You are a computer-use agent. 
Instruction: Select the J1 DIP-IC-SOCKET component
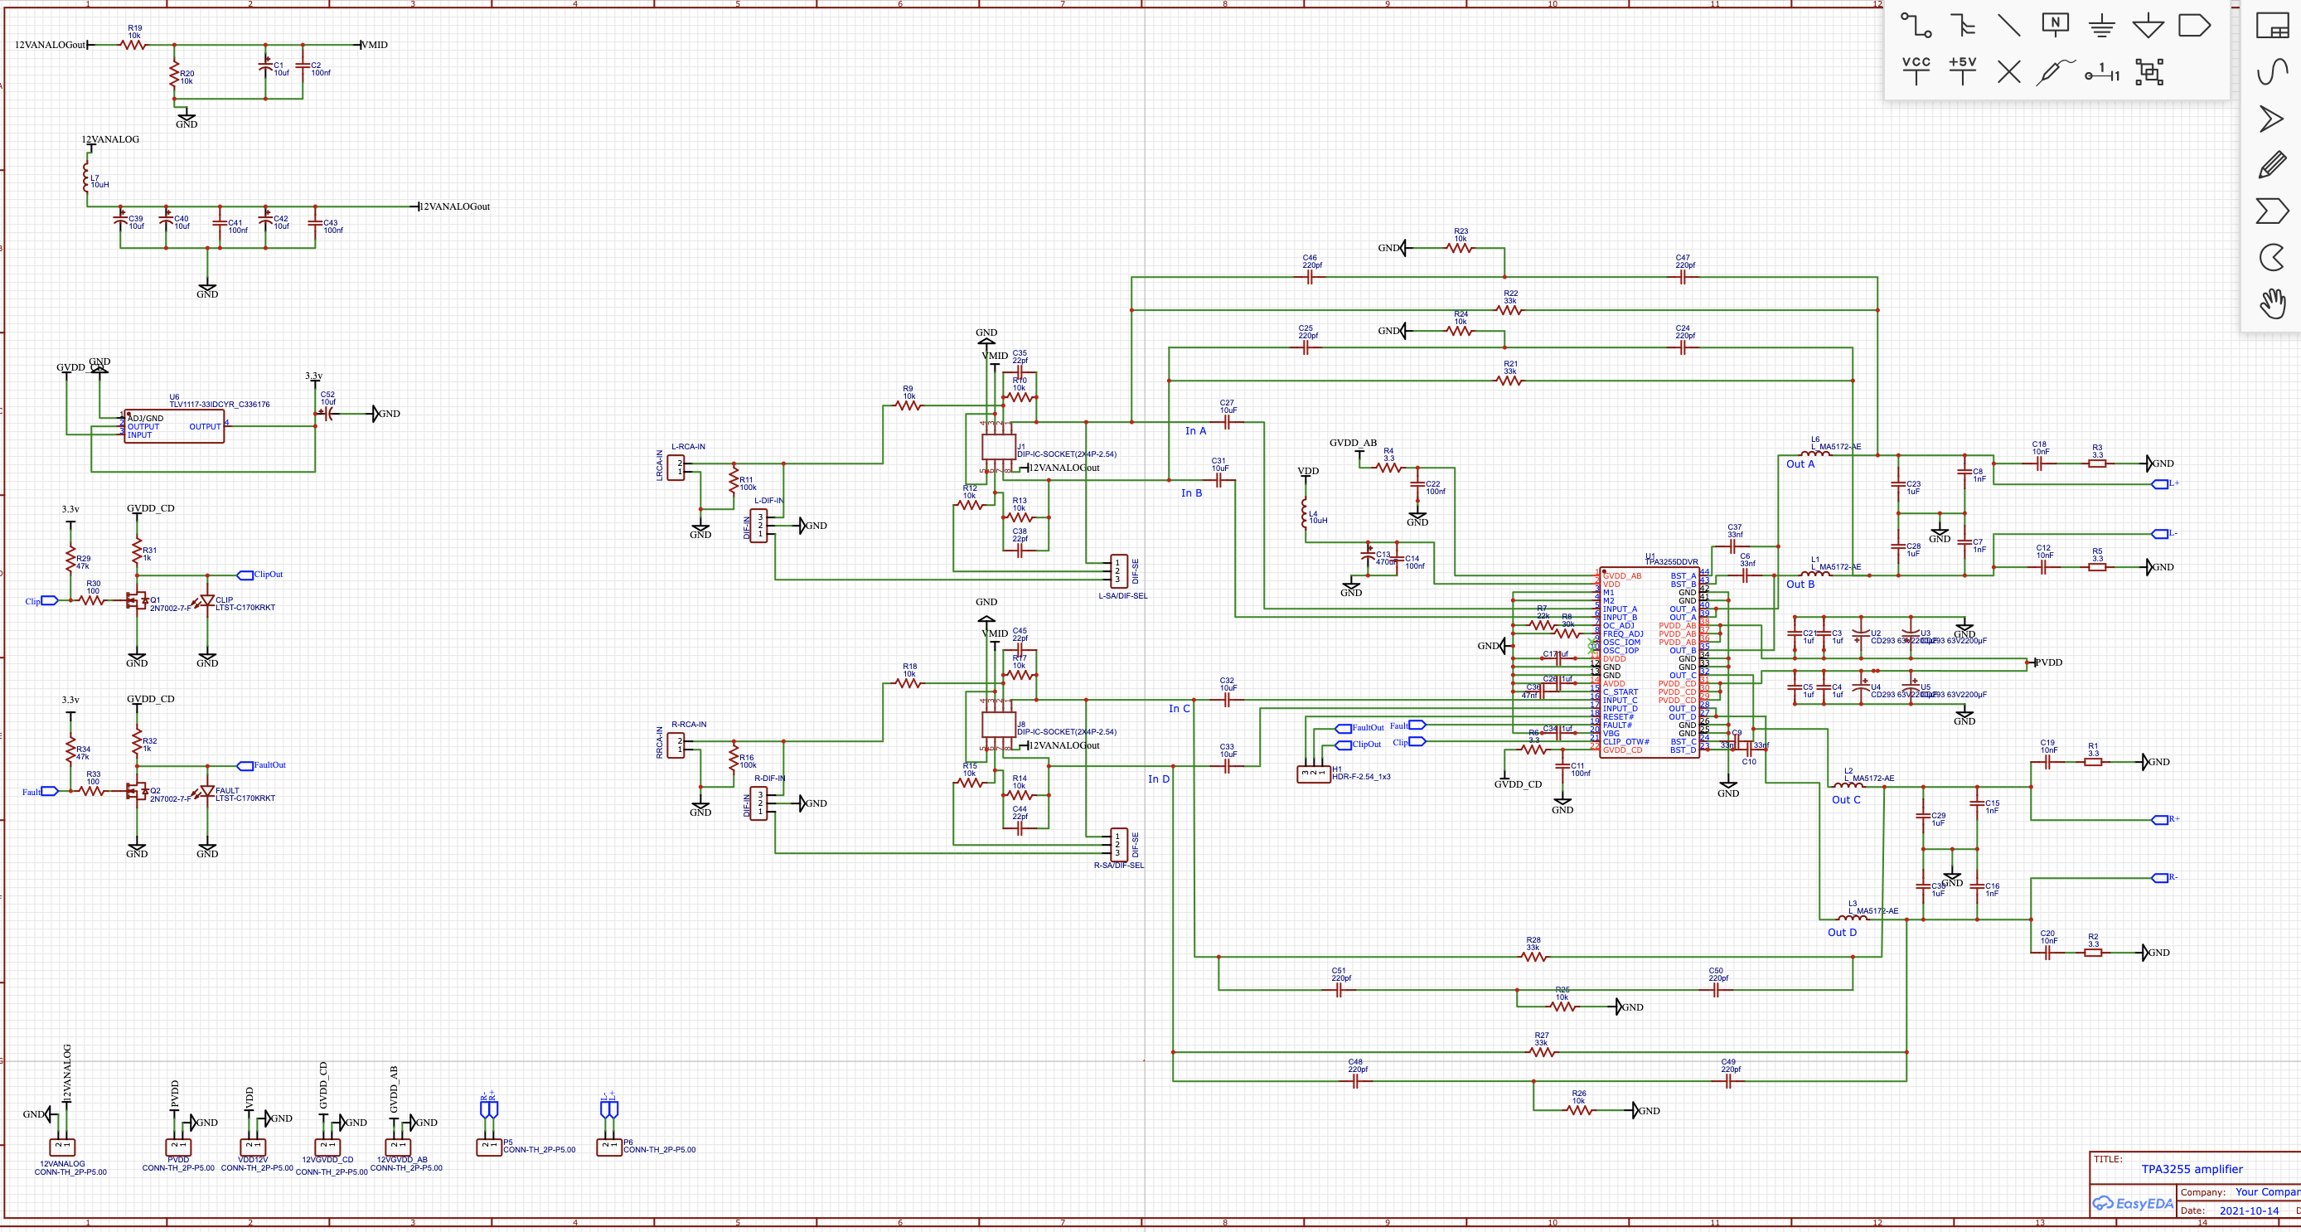(x=998, y=447)
